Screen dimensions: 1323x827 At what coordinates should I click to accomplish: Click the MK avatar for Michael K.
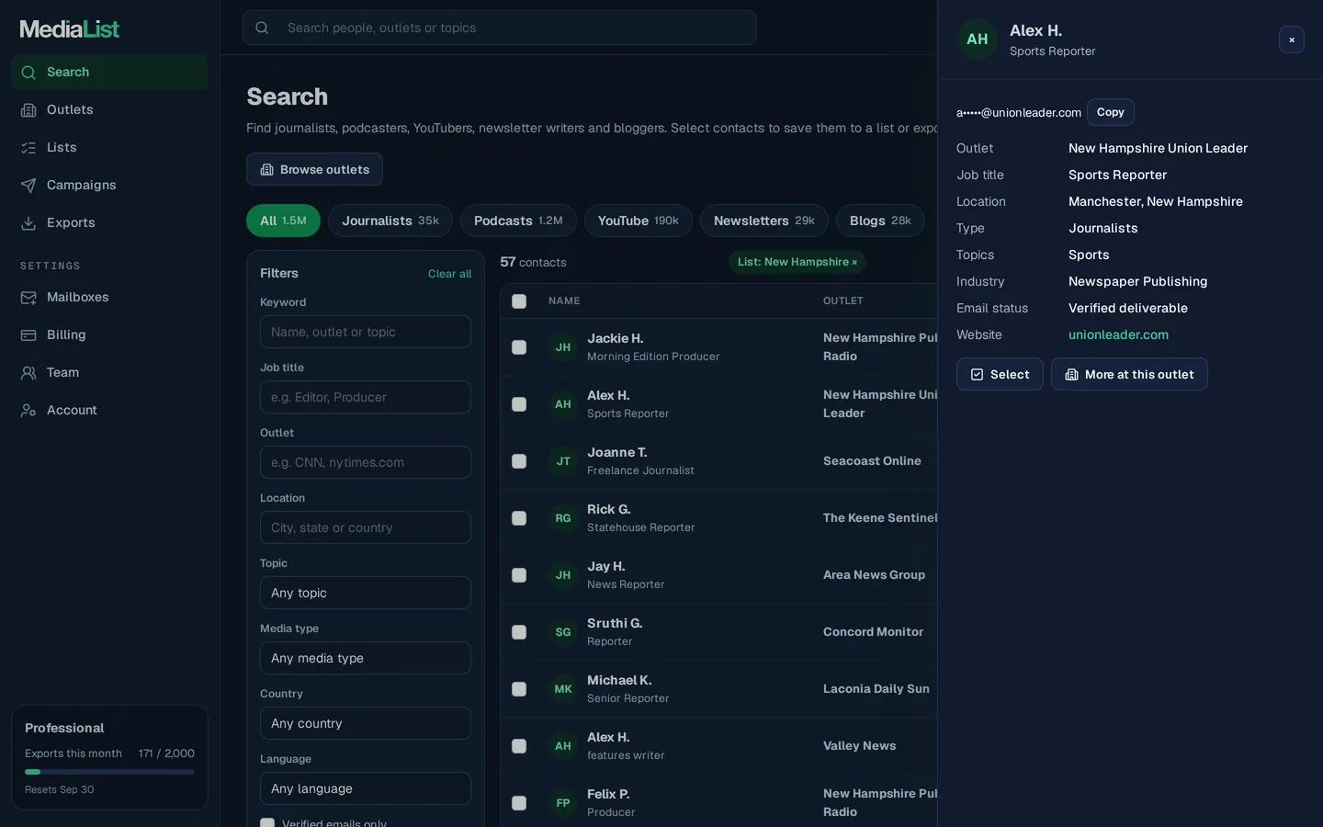(x=563, y=689)
